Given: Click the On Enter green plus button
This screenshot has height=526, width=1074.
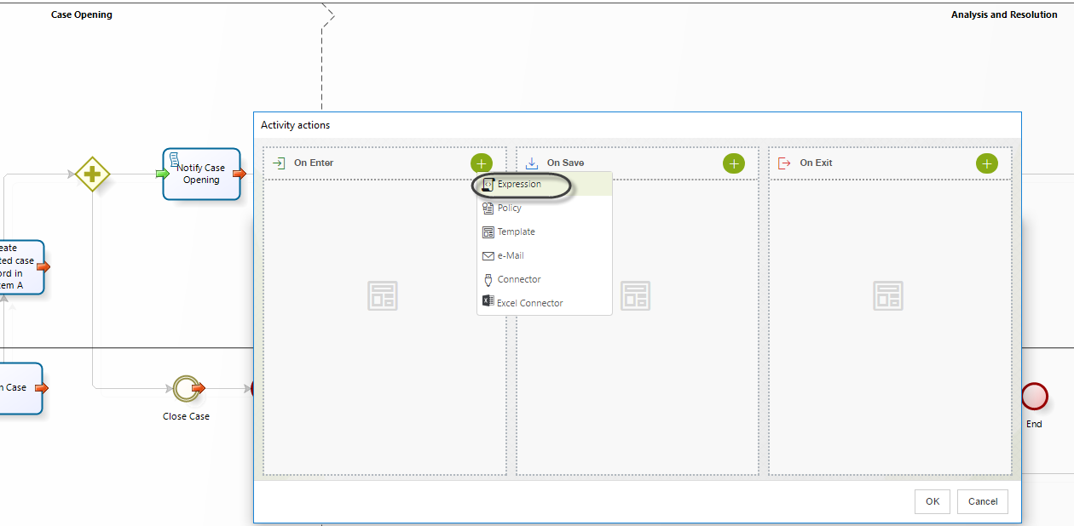Looking at the screenshot, I should pyautogui.click(x=482, y=163).
